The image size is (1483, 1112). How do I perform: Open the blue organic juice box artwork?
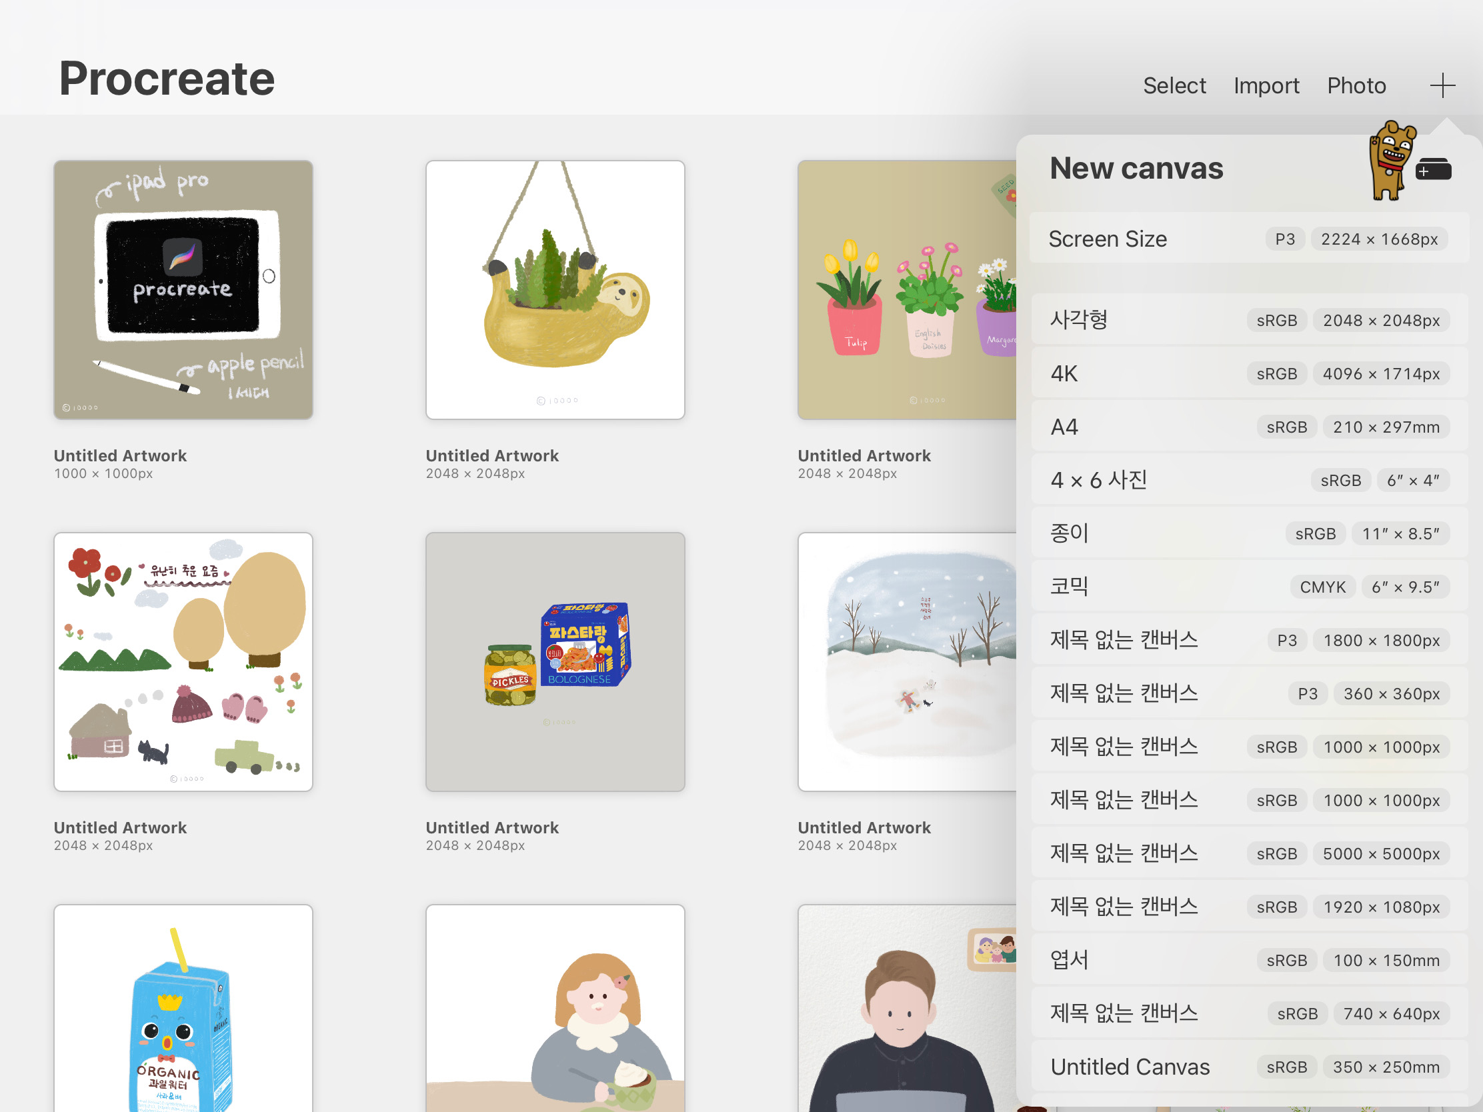[x=183, y=1008]
